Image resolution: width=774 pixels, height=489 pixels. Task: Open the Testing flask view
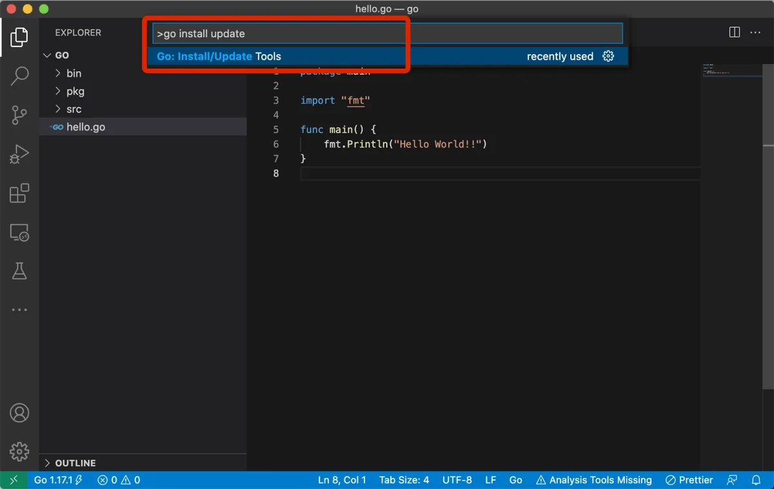pyautogui.click(x=19, y=271)
